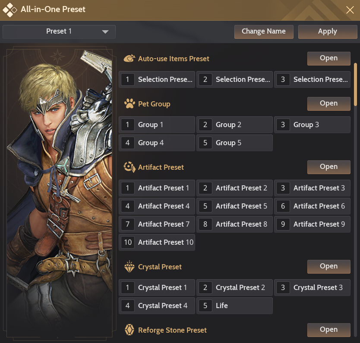Choose Artifact Preset 10

point(157,242)
